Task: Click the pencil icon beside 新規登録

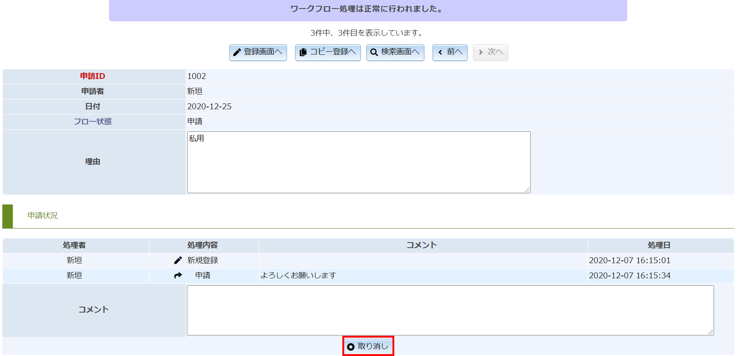Action: [178, 260]
